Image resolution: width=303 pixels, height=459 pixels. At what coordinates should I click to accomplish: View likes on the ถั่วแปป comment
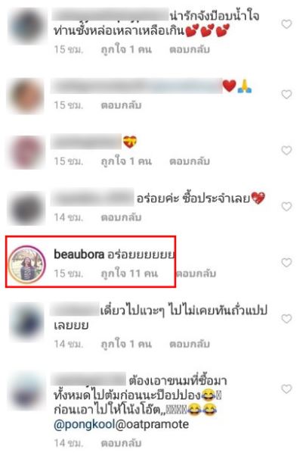126,344
